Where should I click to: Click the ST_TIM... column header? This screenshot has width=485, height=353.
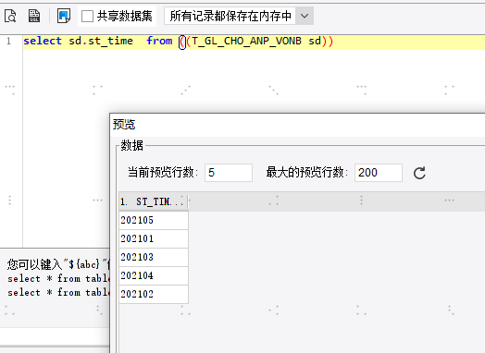click(154, 201)
